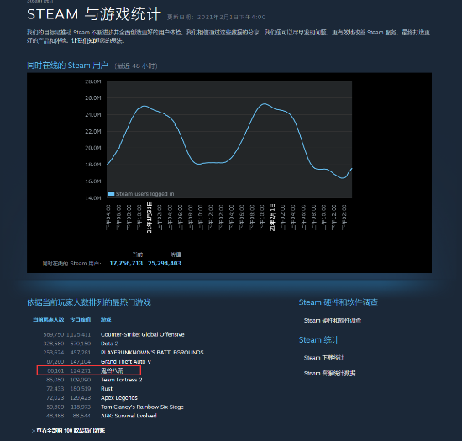Click the current users value 17,756,713
462x441 pixels.
click(126, 264)
